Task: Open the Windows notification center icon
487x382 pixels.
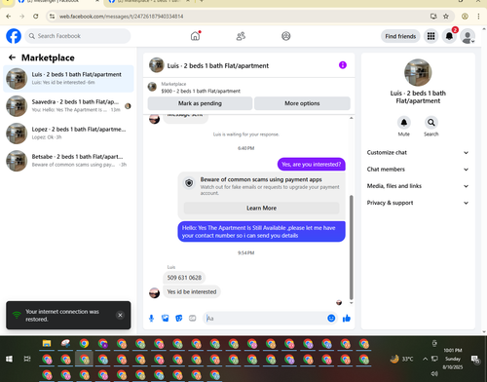Action: 475,359
